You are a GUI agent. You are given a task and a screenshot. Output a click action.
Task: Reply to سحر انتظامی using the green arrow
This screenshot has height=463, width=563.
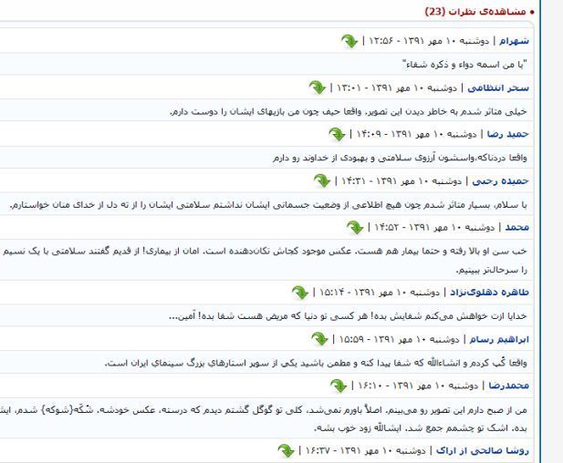pos(315,88)
